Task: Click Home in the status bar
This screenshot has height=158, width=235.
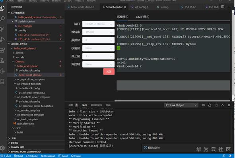Action: pos(76,156)
